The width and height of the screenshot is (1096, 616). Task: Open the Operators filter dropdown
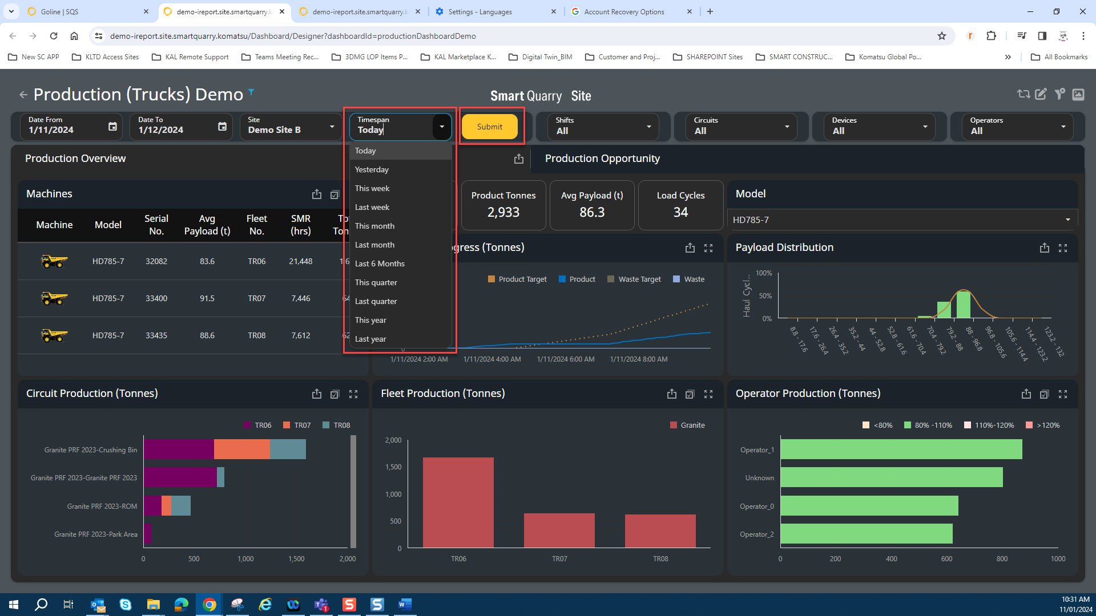[1018, 127]
